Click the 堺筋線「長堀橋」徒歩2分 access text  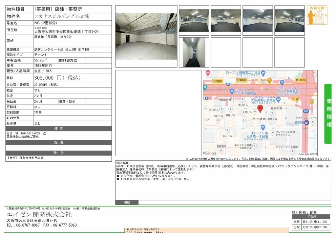[53, 37]
